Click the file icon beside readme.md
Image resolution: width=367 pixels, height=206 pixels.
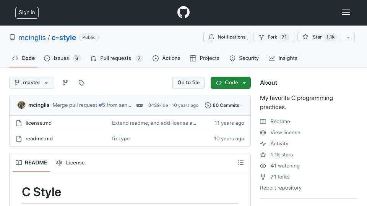(x=19, y=139)
